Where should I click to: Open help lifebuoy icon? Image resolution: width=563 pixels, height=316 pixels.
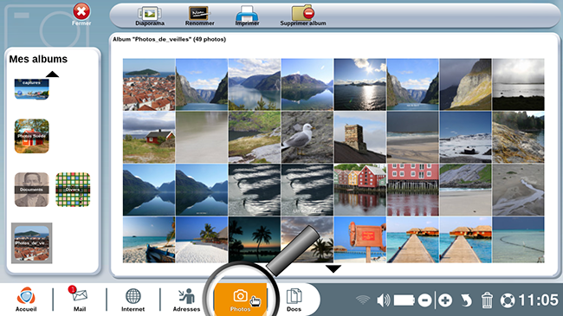point(508,300)
